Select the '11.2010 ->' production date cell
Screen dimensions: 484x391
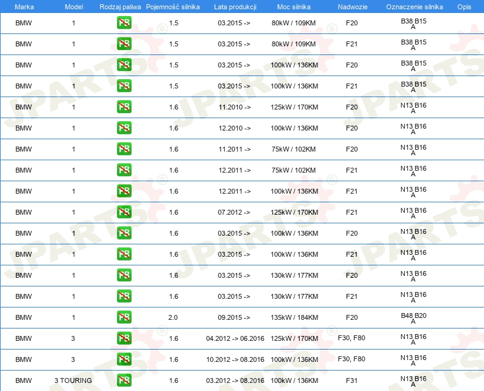pyautogui.click(x=235, y=107)
